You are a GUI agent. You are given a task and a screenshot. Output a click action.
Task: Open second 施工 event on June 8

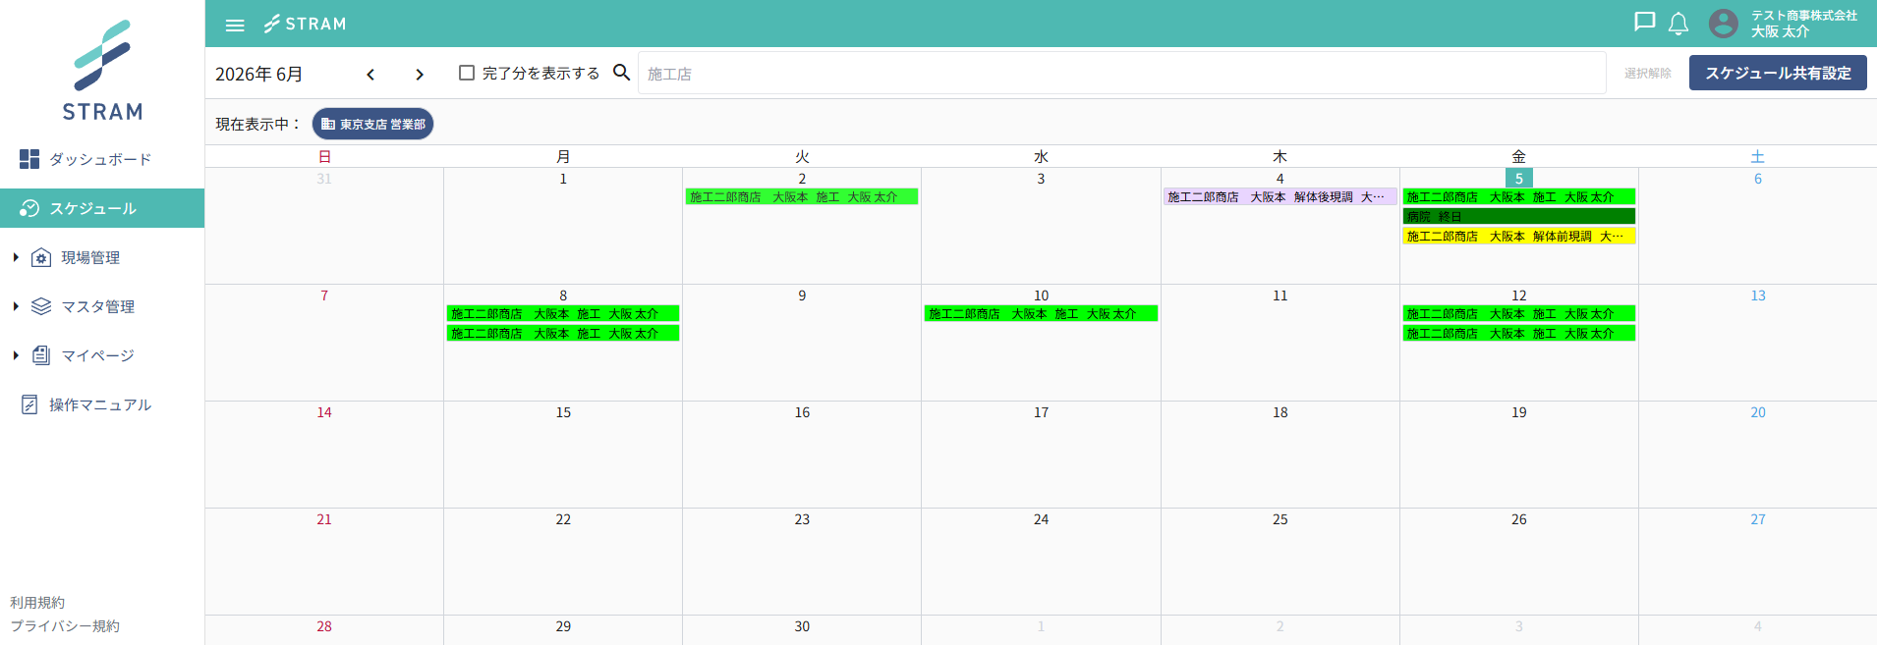coord(563,333)
